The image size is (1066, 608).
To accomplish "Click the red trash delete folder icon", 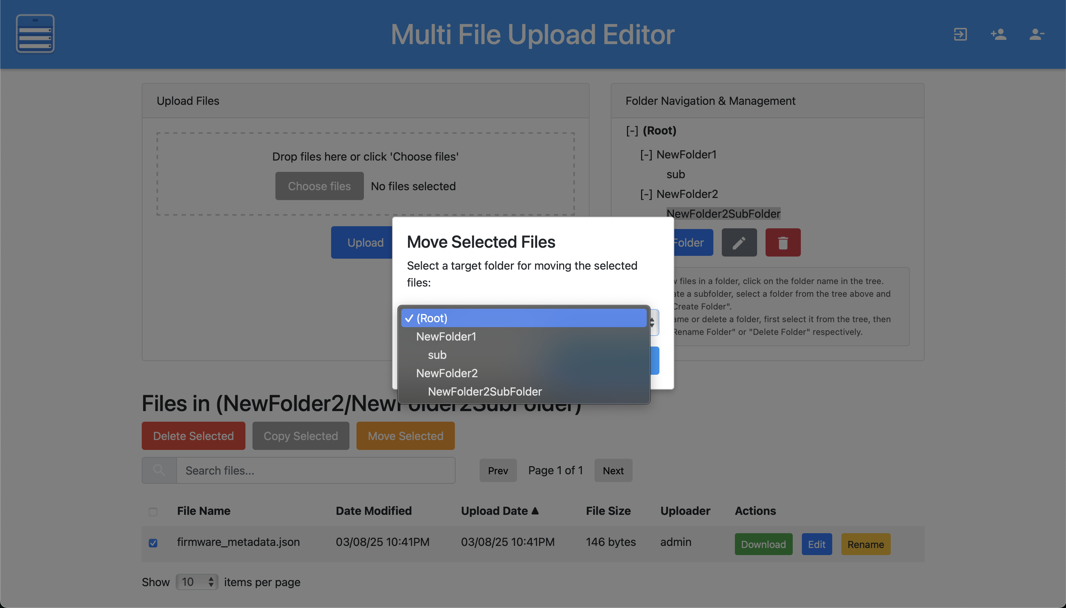I will (x=783, y=243).
